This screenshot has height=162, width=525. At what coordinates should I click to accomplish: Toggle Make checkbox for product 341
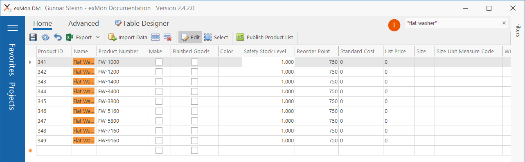159,62
